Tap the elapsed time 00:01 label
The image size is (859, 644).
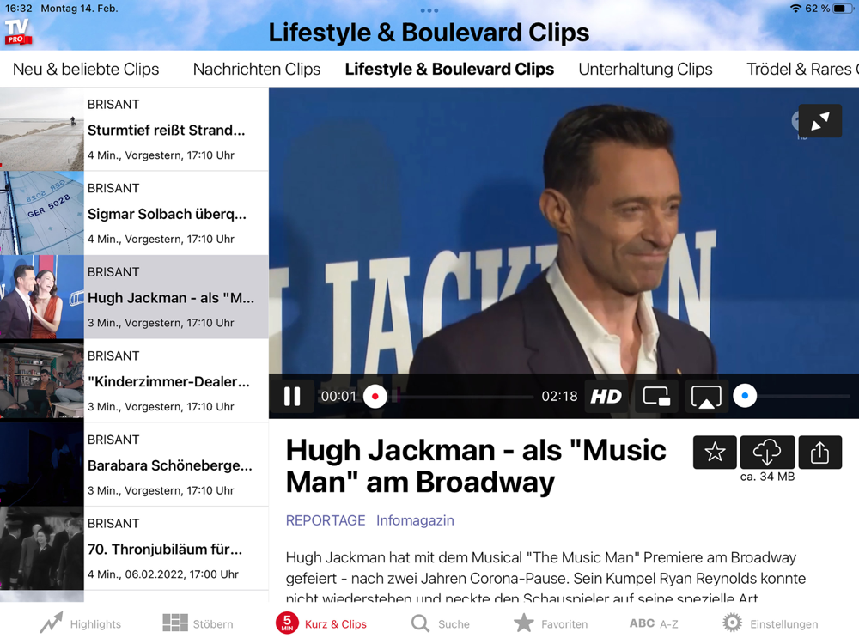[x=338, y=396]
